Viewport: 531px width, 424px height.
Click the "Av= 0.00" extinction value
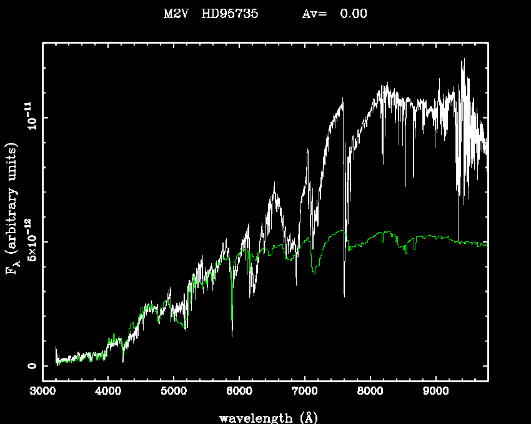(334, 14)
